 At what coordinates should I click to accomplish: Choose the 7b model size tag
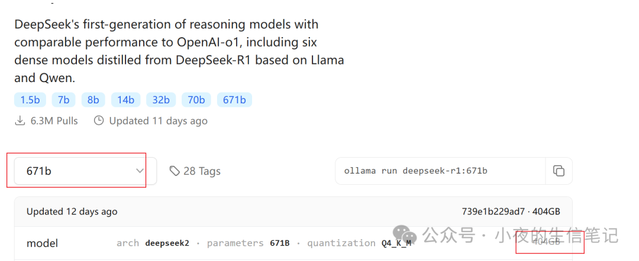63,100
